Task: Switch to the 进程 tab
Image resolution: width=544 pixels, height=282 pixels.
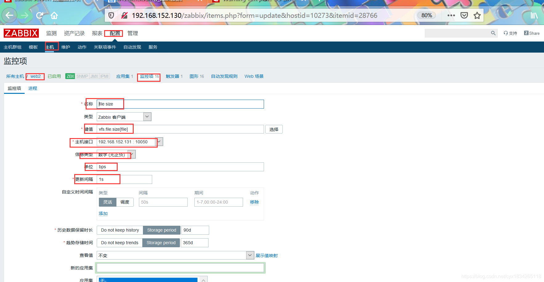Action: [33, 88]
